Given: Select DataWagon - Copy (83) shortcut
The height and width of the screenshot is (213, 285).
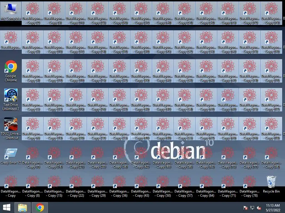Looking at the screenshot, I should click(271, 129).
